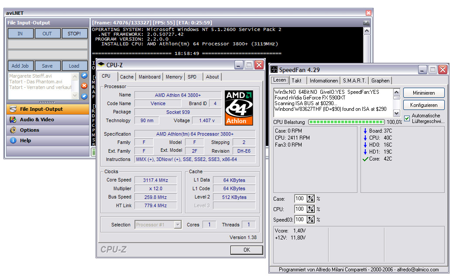The width and height of the screenshot is (453, 277).
Task: Switch to S.M.A.R.T. tab in SpeedFan
Action: coord(354,81)
